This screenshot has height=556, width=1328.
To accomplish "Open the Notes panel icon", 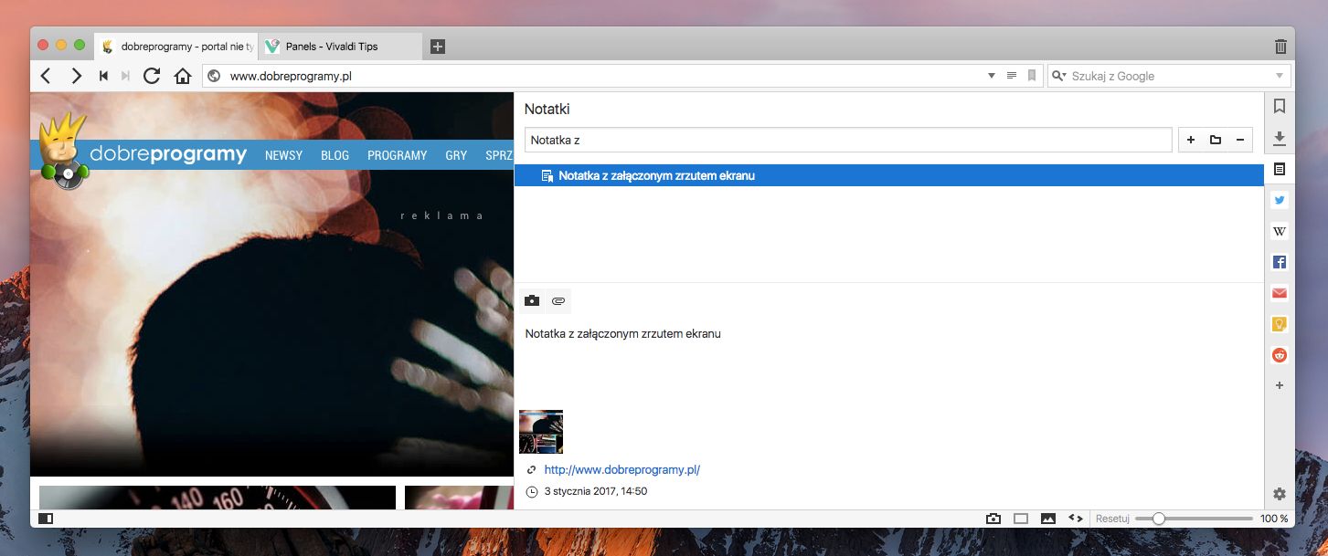I will (1280, 170).
